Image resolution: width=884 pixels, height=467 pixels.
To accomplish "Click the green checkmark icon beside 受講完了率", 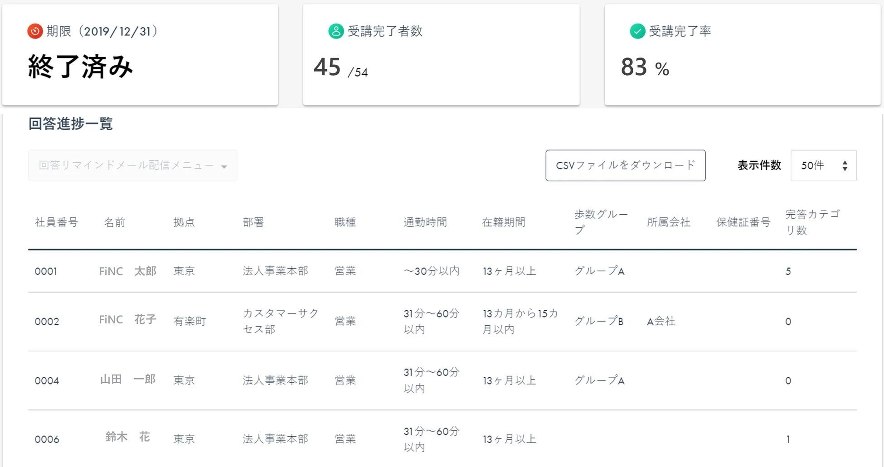I will point(637,31).
